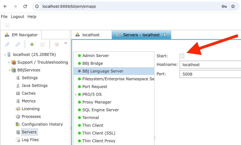
Task: Open Caches in the navigator
Action: pos(29,93)
